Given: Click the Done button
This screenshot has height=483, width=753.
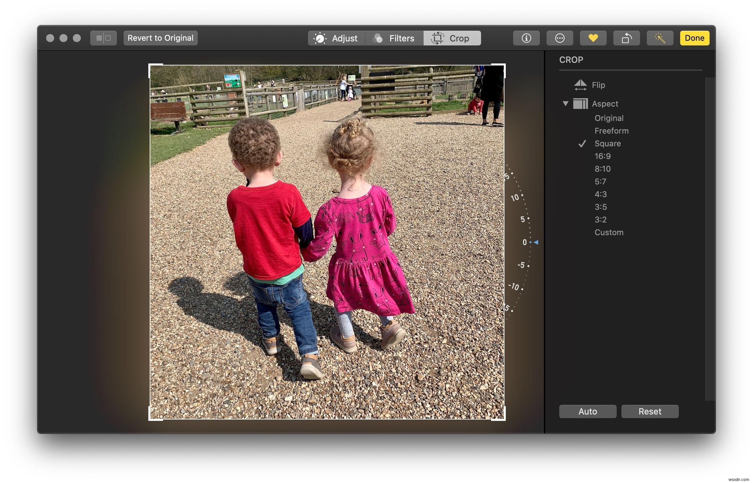Looking at the screenshot, I should [694, 38].
